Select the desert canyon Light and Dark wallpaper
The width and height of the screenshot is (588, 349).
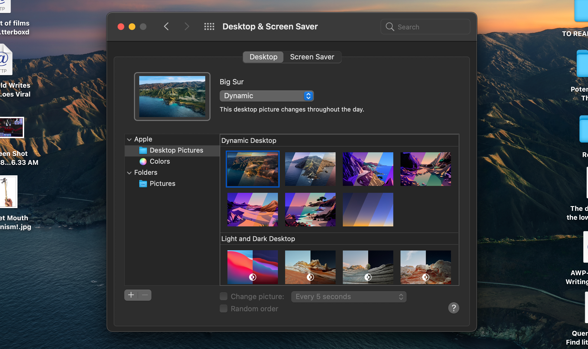tap(310, 267)
